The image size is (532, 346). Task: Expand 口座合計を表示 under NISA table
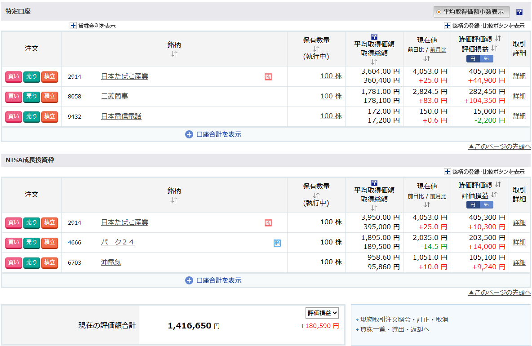[x=213, y=280]
